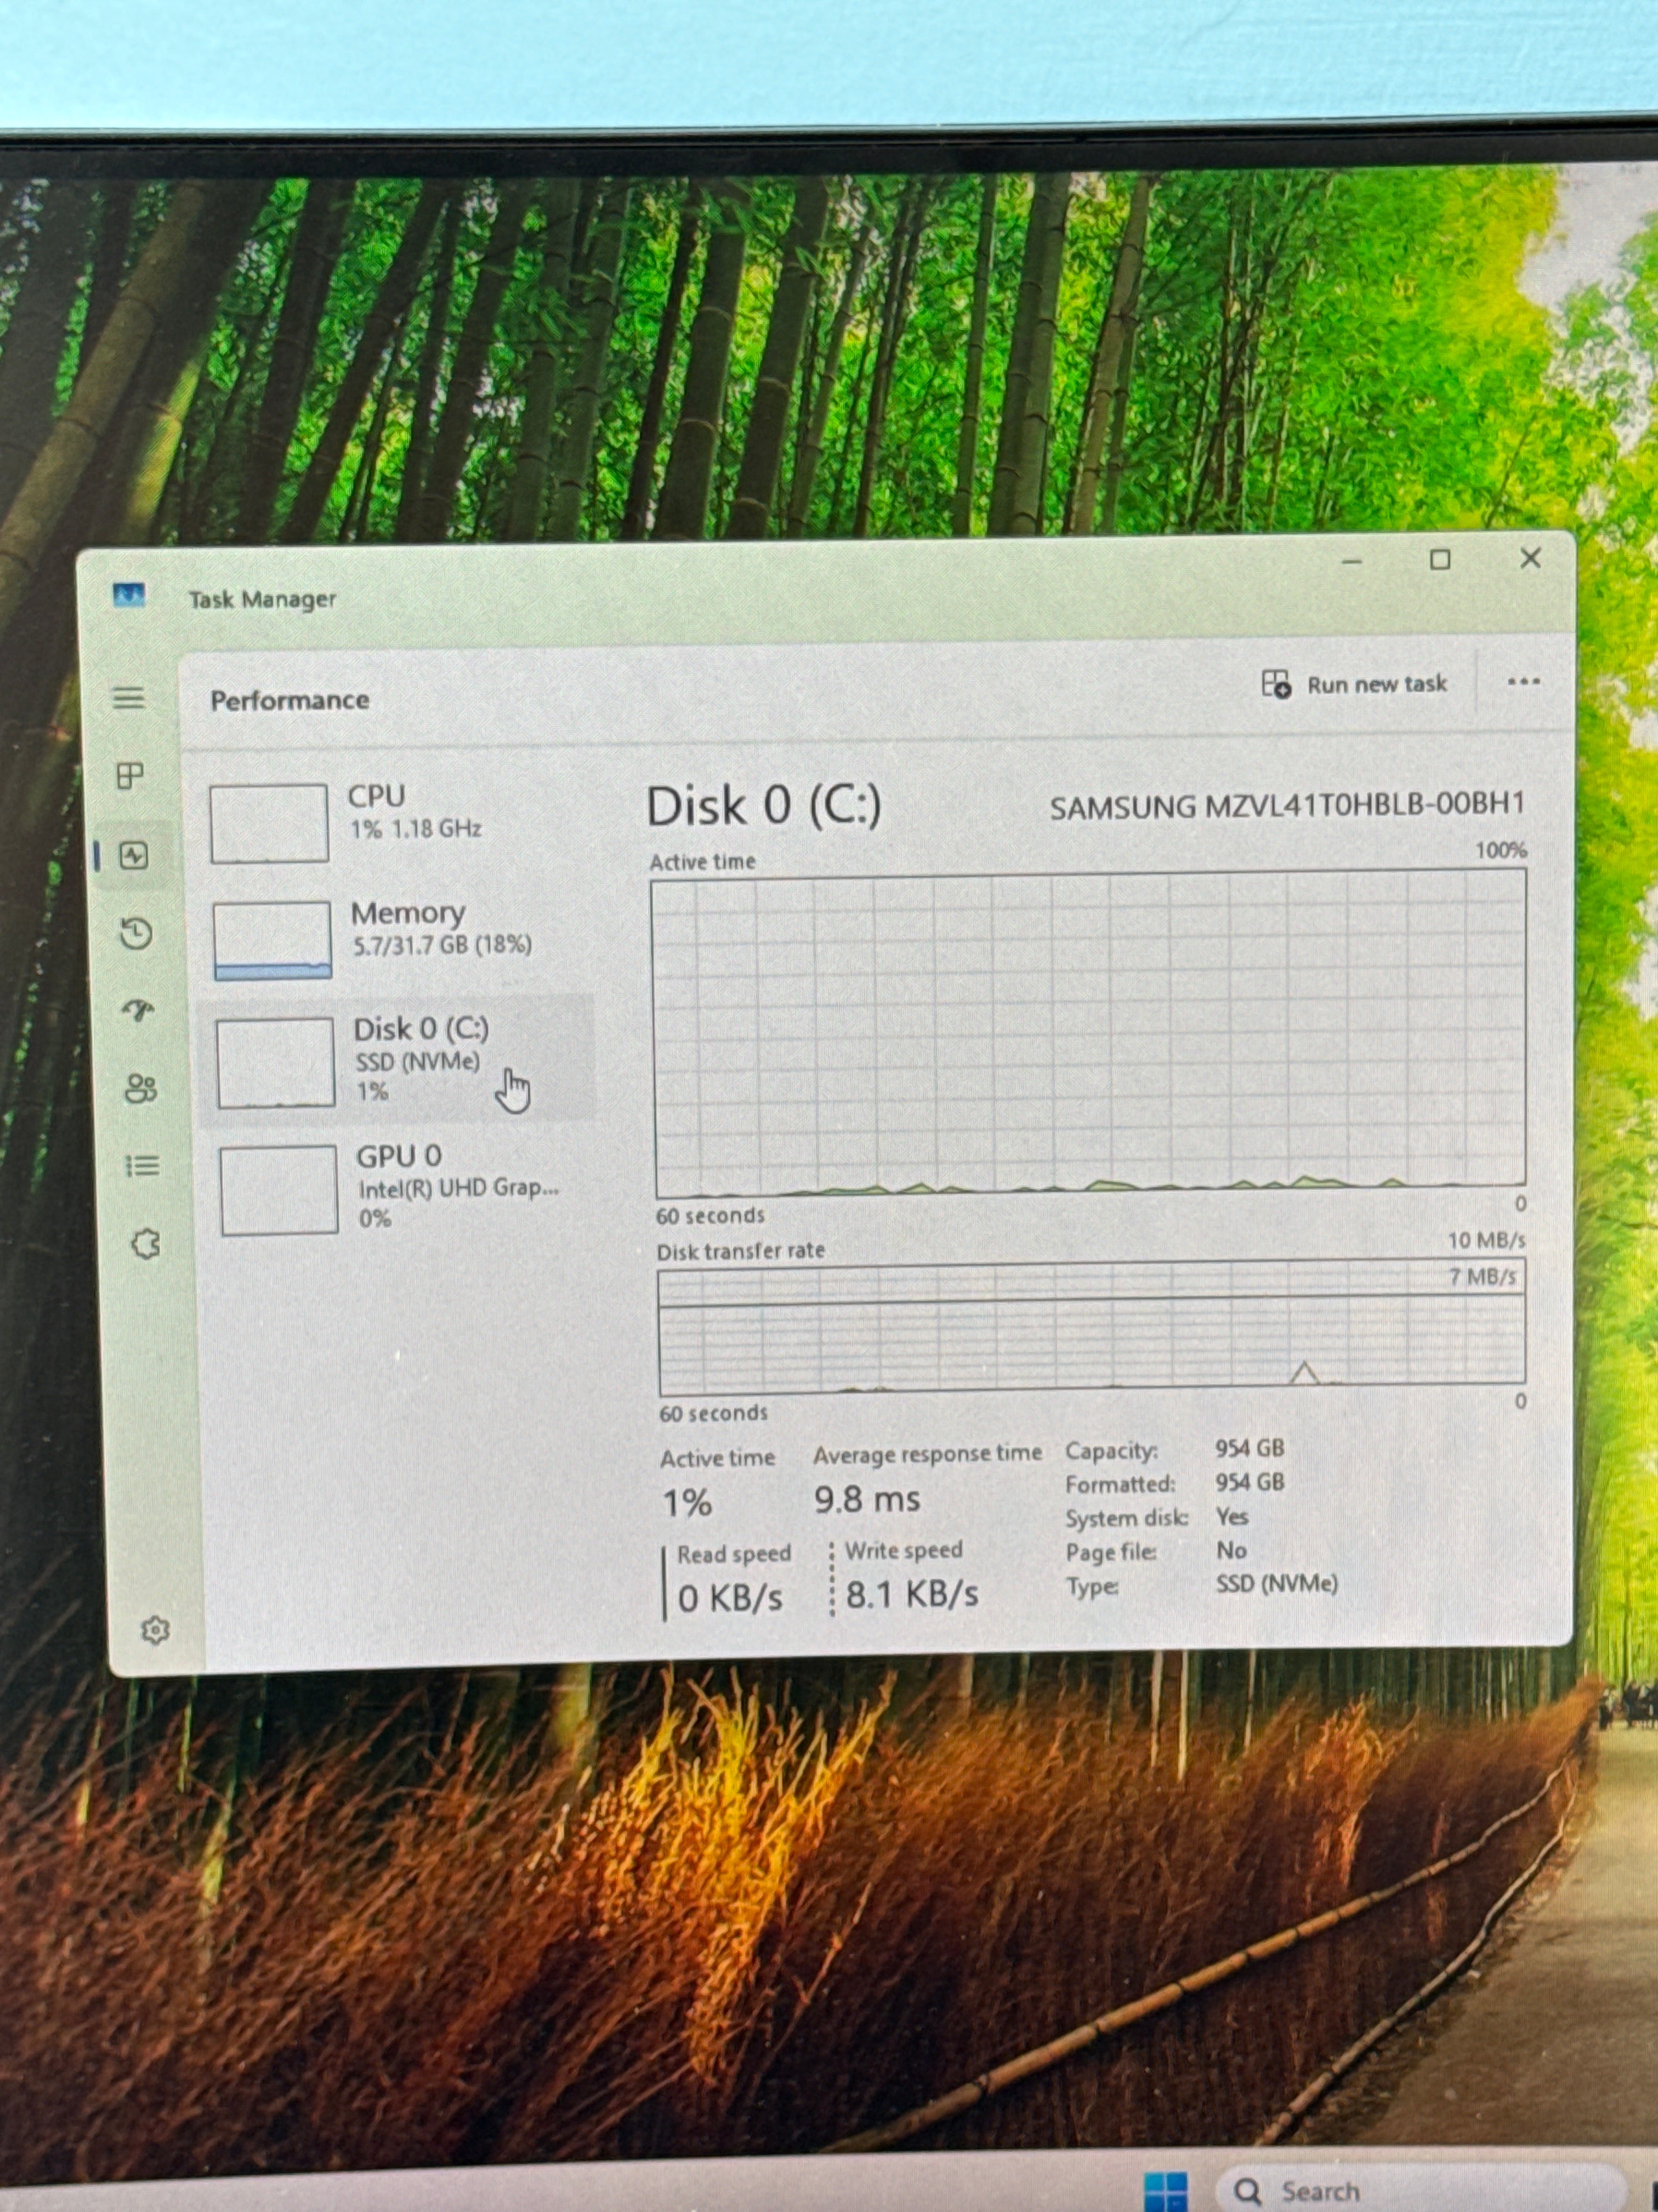Viewport: 1658px width, 2212px height.
Task: Open the Details page list icon
Action: [x=143, y=1165]
